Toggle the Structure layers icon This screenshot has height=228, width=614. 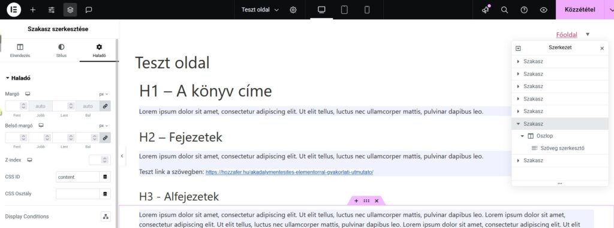point(70,10)
